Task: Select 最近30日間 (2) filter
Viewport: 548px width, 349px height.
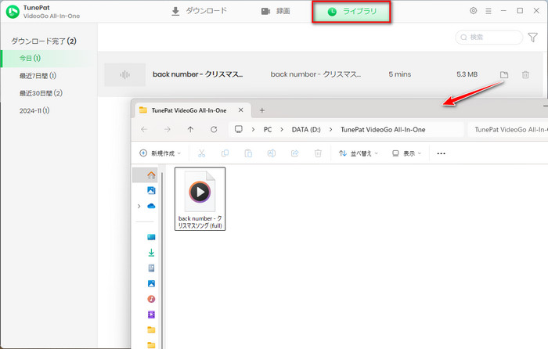Action: [41, 93]
